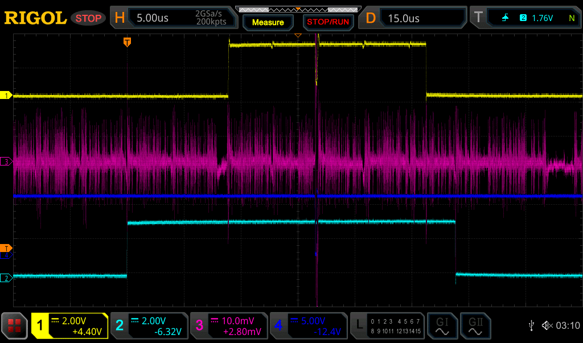Click the orange trigger position marker at top
Screen dimensions: 583x343
coord(127,42)
